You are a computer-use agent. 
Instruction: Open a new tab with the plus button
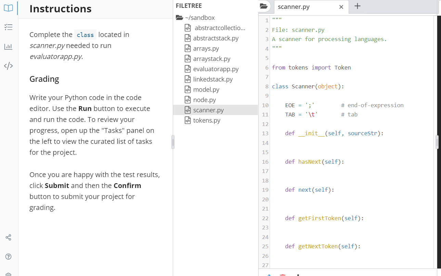[358, 6]
